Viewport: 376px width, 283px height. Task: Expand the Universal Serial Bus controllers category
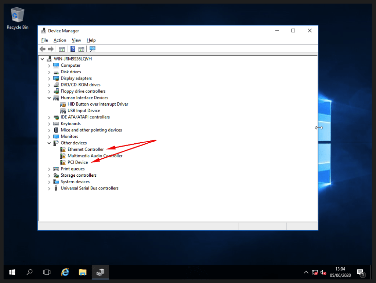[x=49, y=188]
